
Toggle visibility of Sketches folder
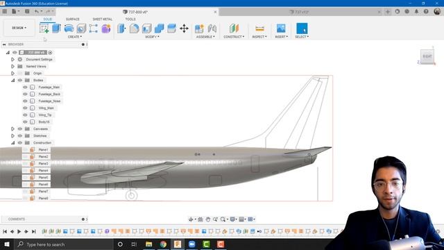pyautogui.click(x=20, y=136)
